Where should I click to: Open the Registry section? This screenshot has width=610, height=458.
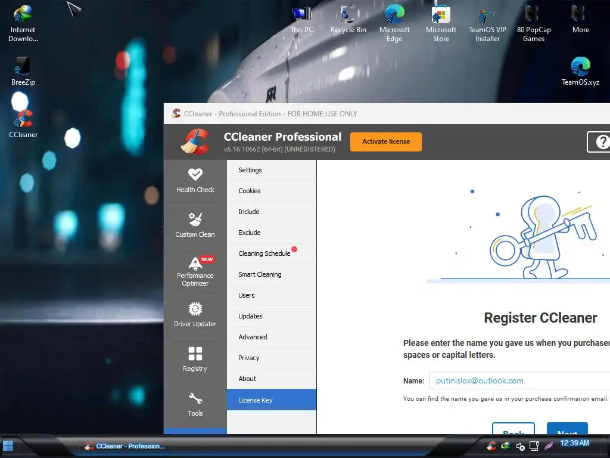[x=195, y=360]
